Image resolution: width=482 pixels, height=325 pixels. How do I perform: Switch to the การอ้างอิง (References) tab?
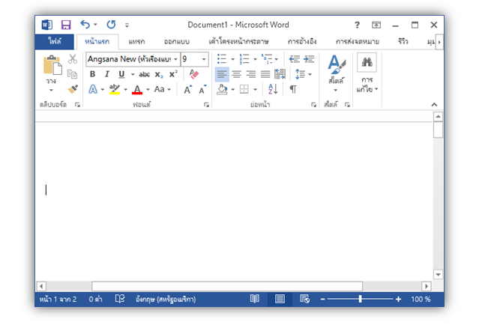click(x=302, y=41)
